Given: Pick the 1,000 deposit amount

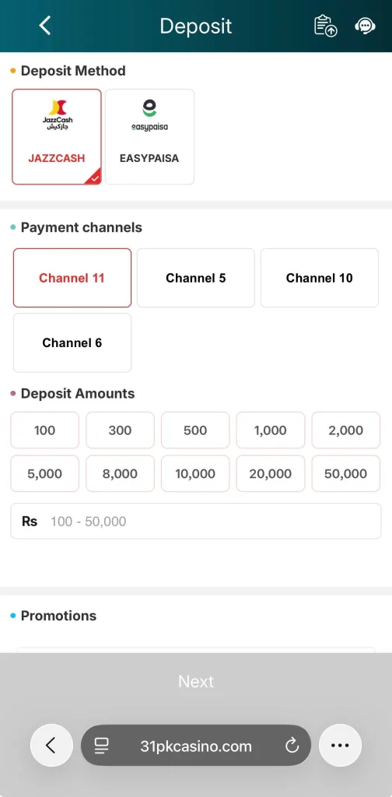Looking at the screenshot, I should coord(271,430).
